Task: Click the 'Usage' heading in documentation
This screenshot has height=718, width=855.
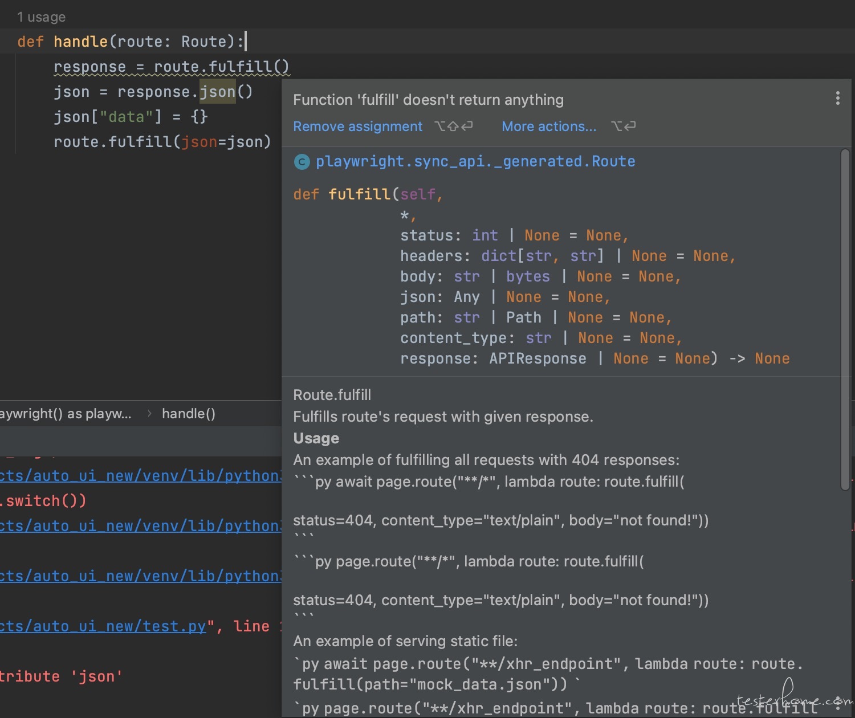Action: pos(316,438)
